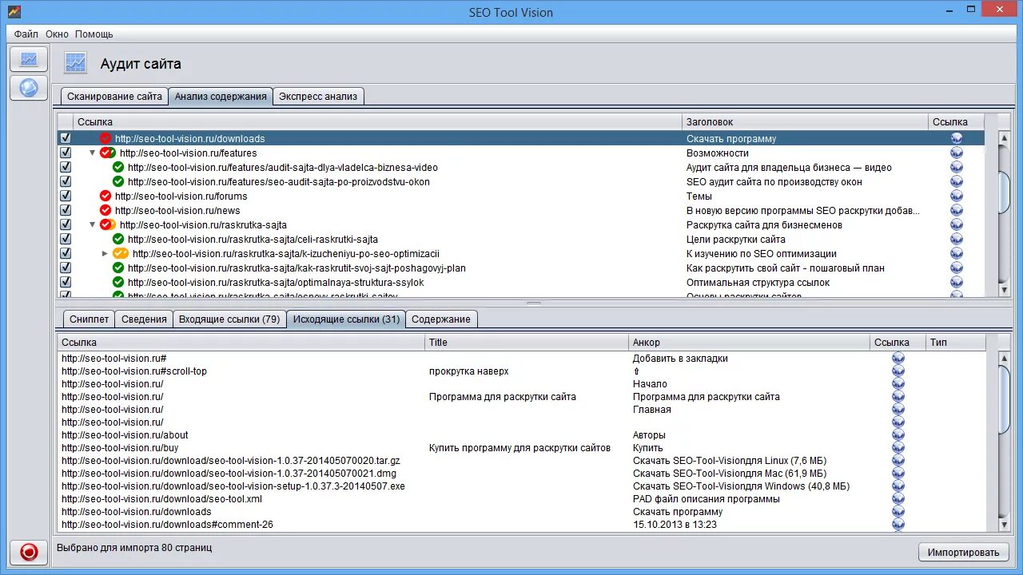Open the Помощь menu
This screenshot has height=575, width=1023.
pyautogui.click(x=94, y=34)
